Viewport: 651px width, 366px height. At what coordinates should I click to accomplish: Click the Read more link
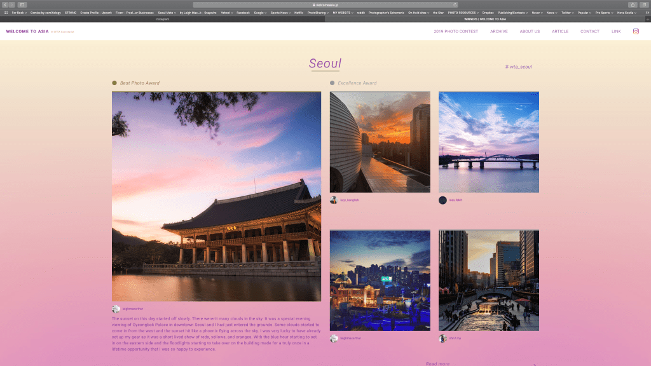pyautogui.click(x=437, y=363)
